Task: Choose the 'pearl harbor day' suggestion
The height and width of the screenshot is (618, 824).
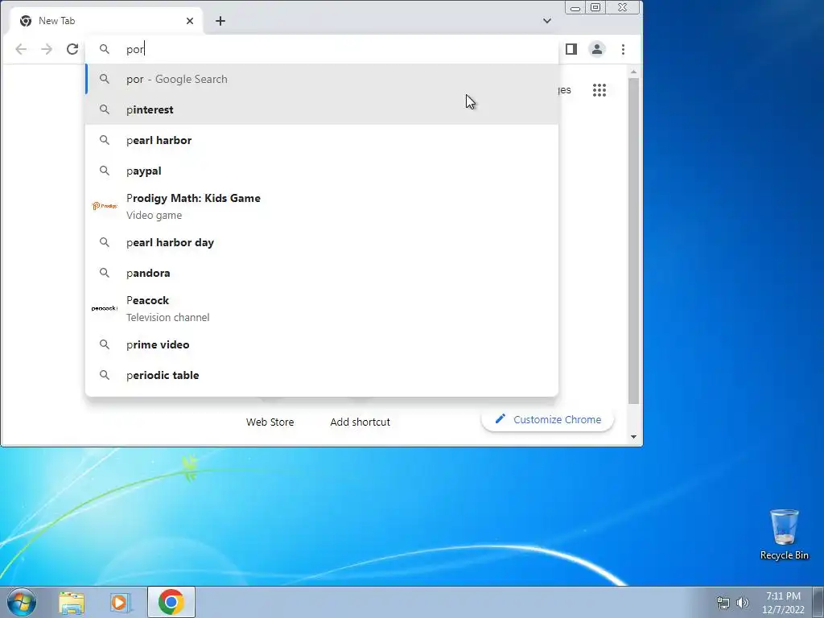Action: 322,242
